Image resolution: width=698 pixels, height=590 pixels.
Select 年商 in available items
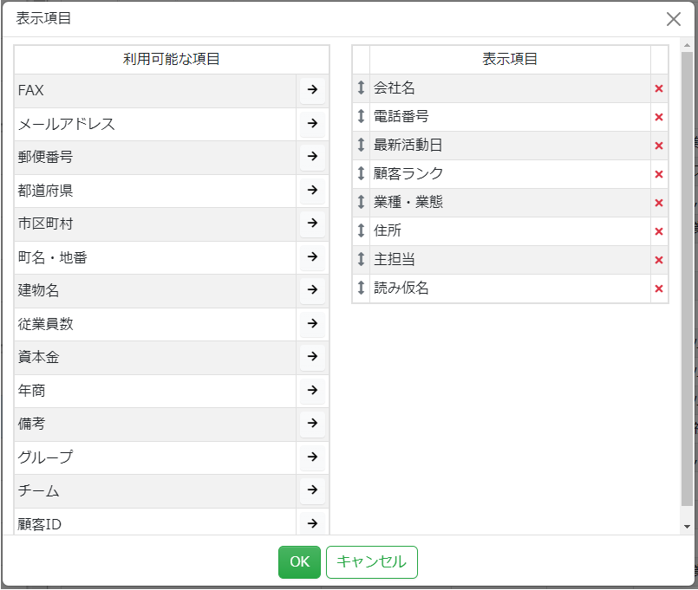pos(31,391)
